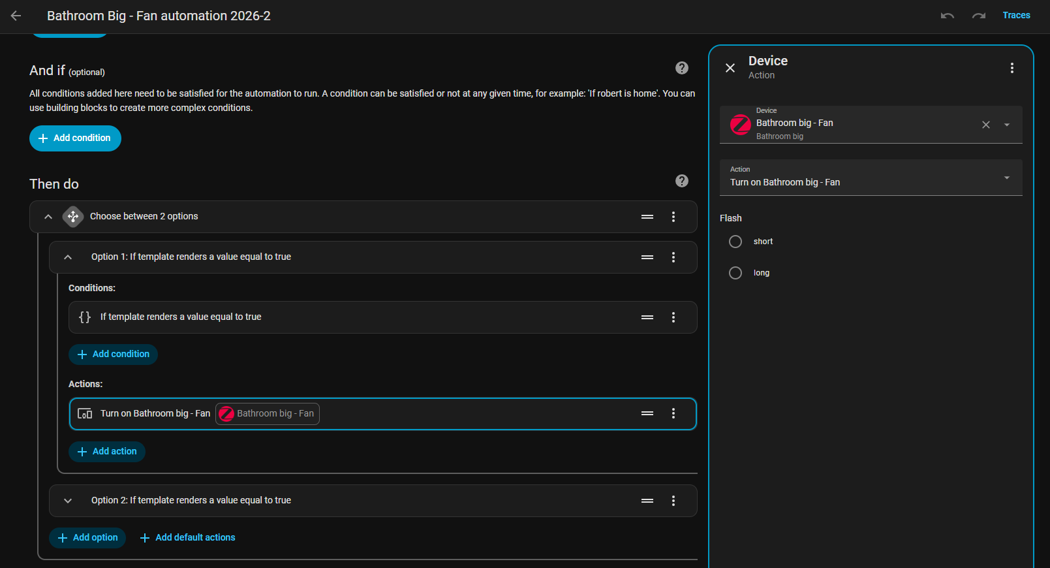This screenshot has height=568, width=1050.
Task: Select the long flash radio option
Action: click(x=735, y=273)
